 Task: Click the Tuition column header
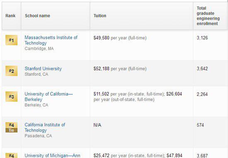coord(100,16)
